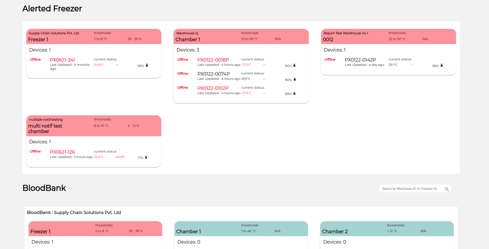Click battery icon for device PX0621-126
Screen dimensions: 489x249
click(x=146, y=157)
